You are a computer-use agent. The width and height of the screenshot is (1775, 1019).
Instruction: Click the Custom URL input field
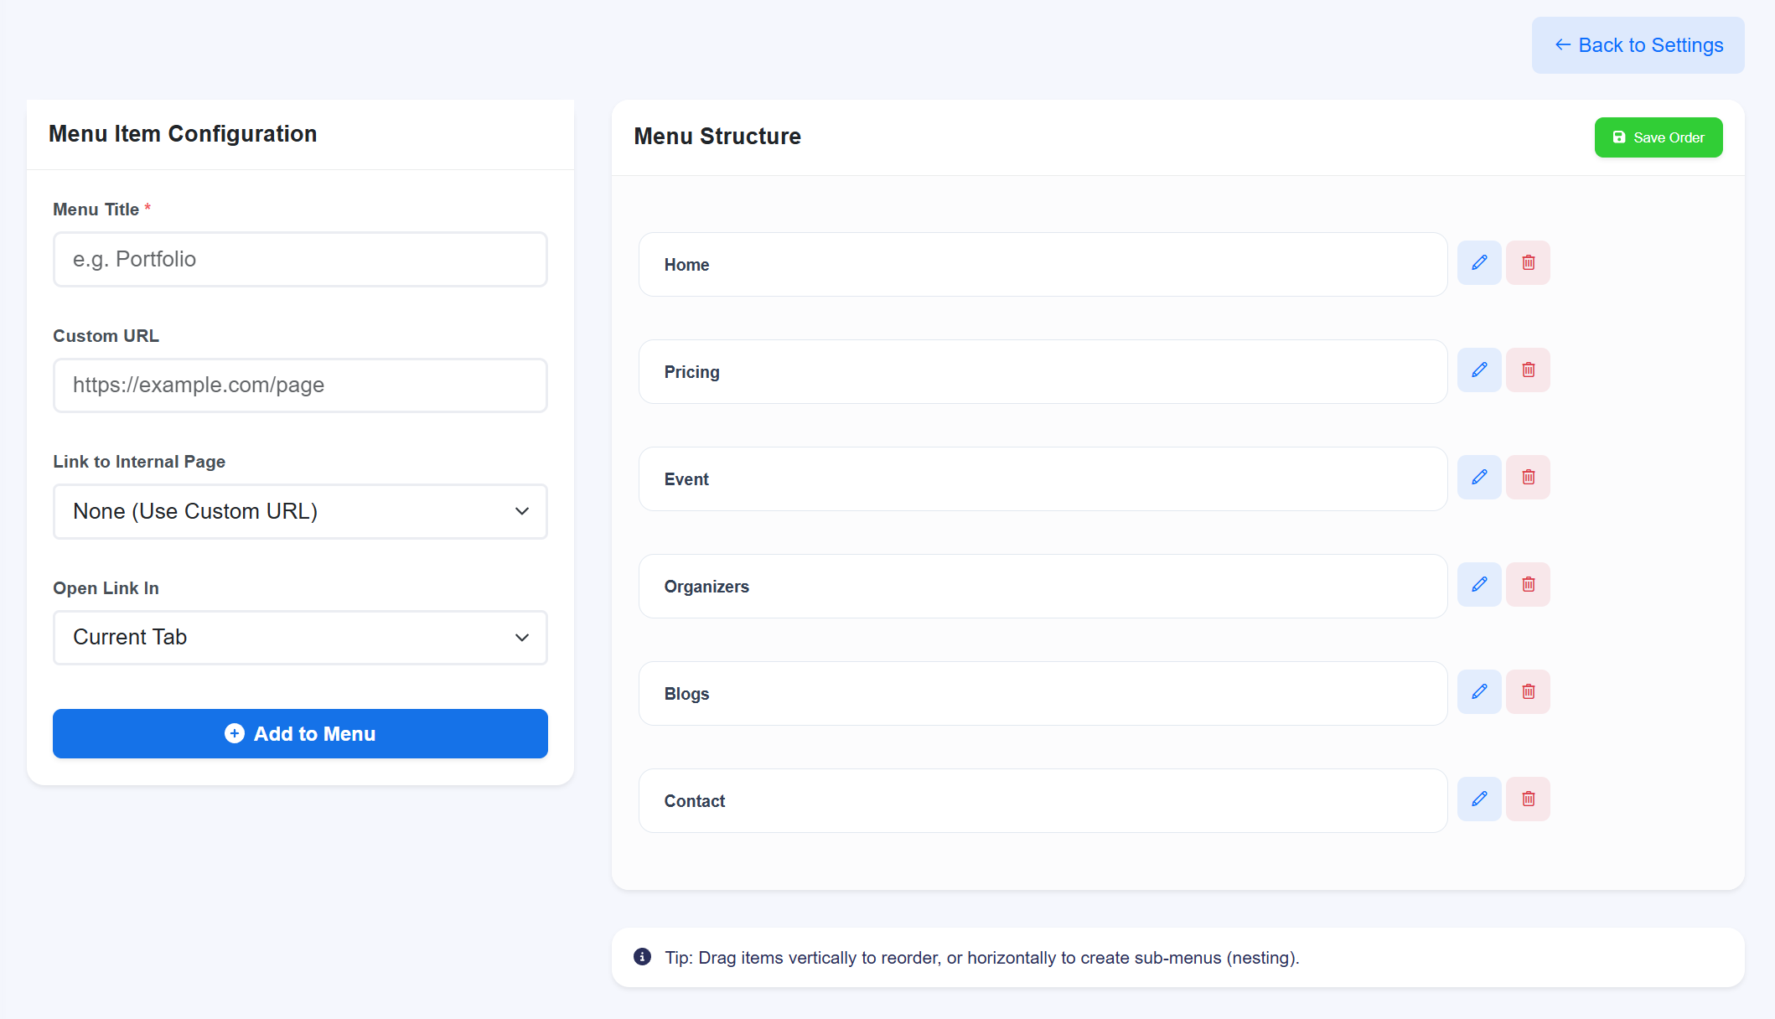tap(299, 385)
